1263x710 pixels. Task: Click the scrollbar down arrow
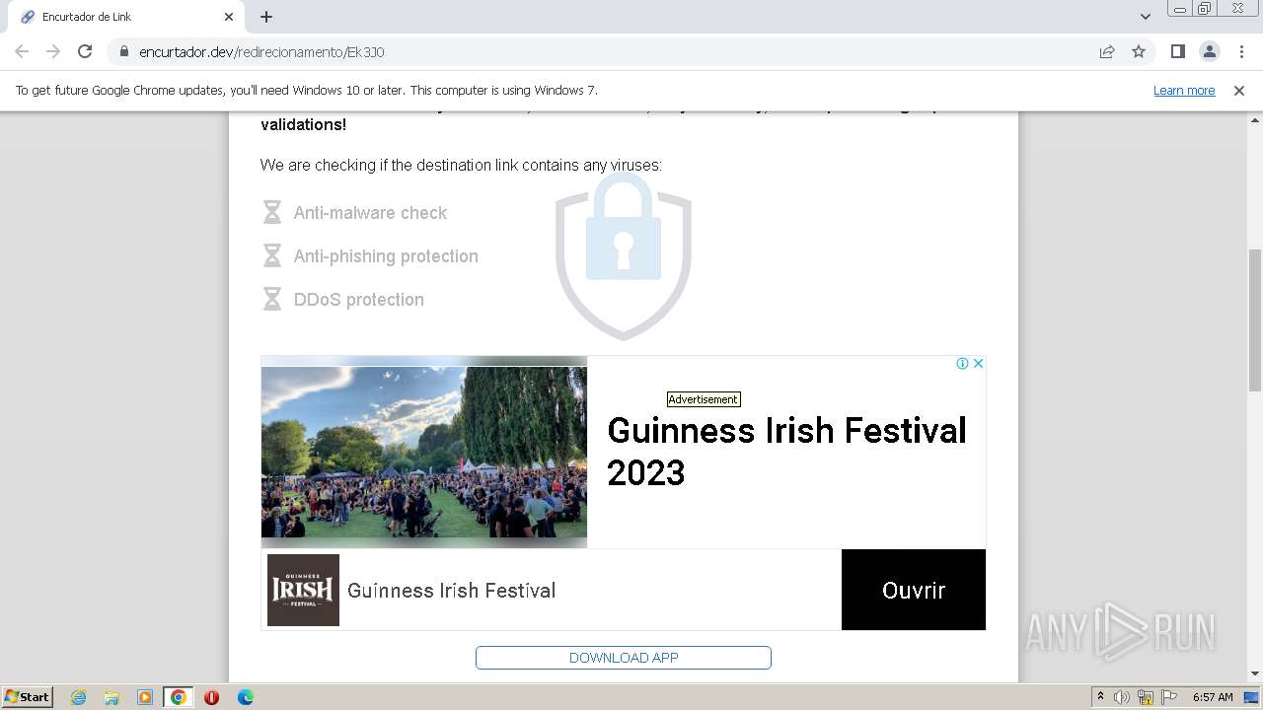(1254, 674)
